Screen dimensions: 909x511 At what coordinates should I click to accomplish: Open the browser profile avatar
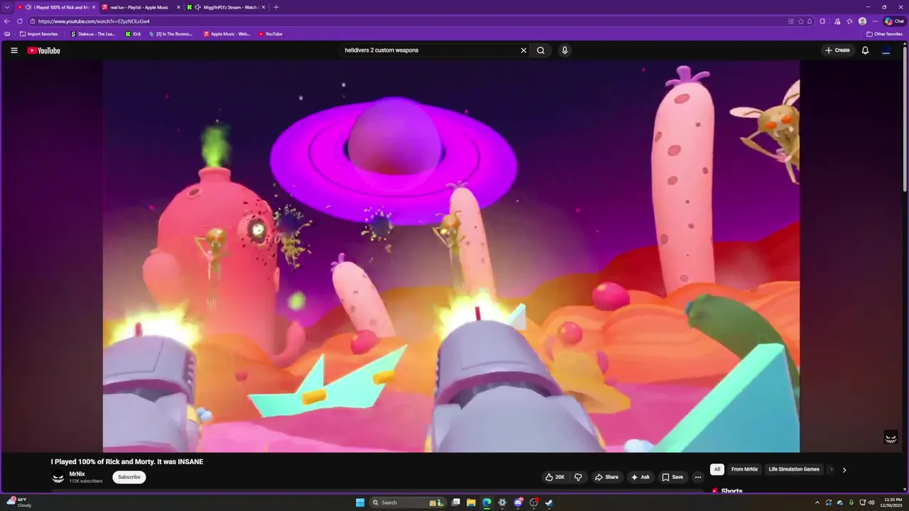click(862, 21)
